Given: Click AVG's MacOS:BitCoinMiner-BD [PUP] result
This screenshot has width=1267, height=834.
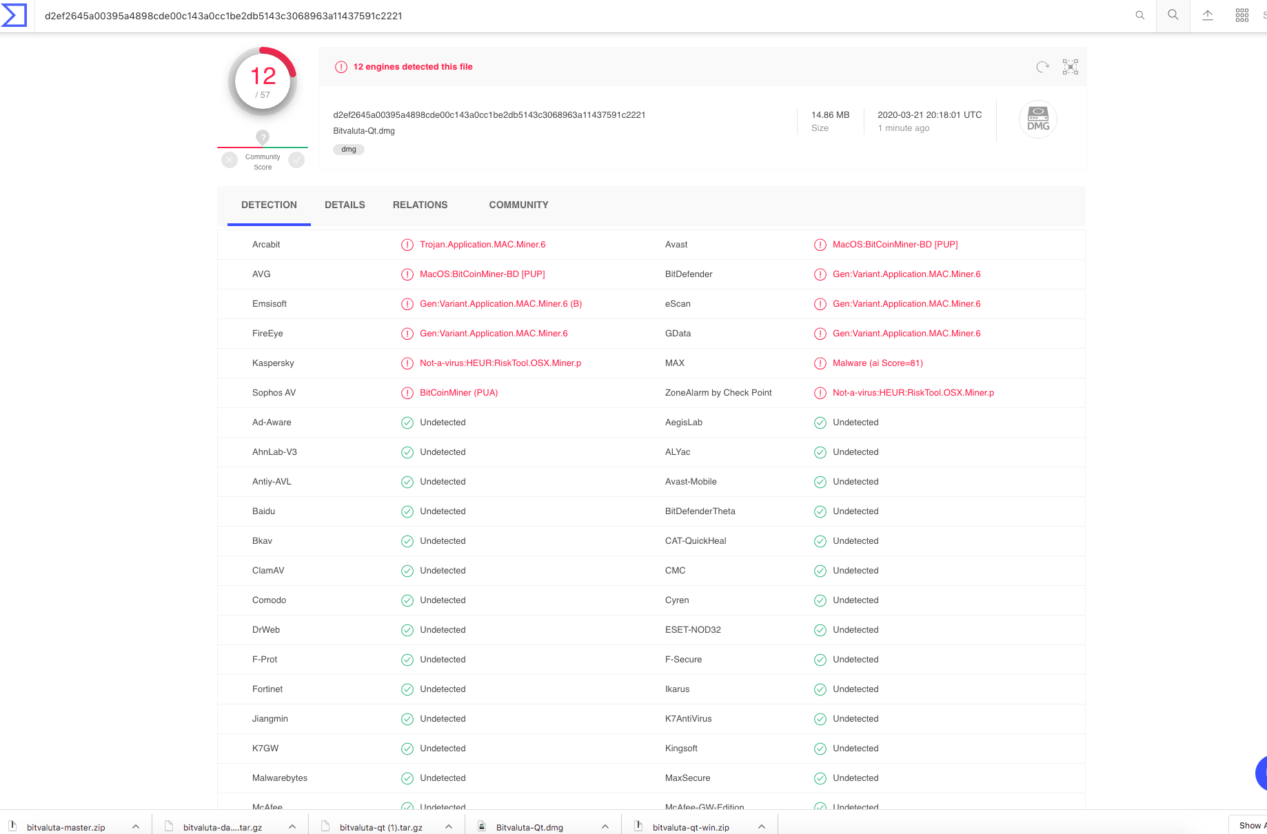Looking at the screenshot, I should (483, 274).
